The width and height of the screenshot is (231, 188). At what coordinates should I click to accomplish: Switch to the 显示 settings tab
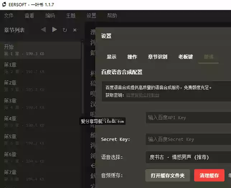point(111,57)
